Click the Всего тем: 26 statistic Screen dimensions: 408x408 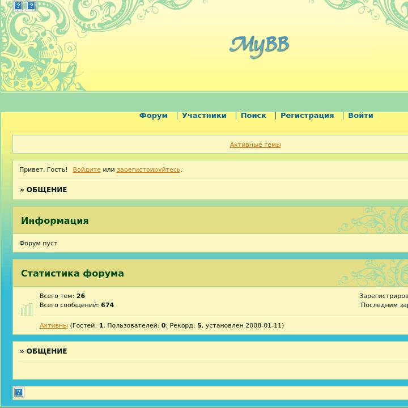(62, 296)
